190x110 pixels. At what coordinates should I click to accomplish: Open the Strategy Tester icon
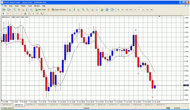pyautogui.click(x=31, y=10)
